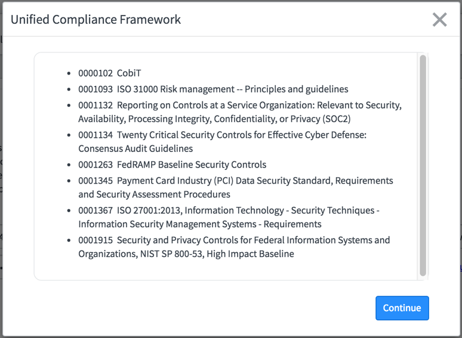The image size is (462, 338).
Task: Click the Unified Compliance Framework dialog title
Action: pos(96,20)
